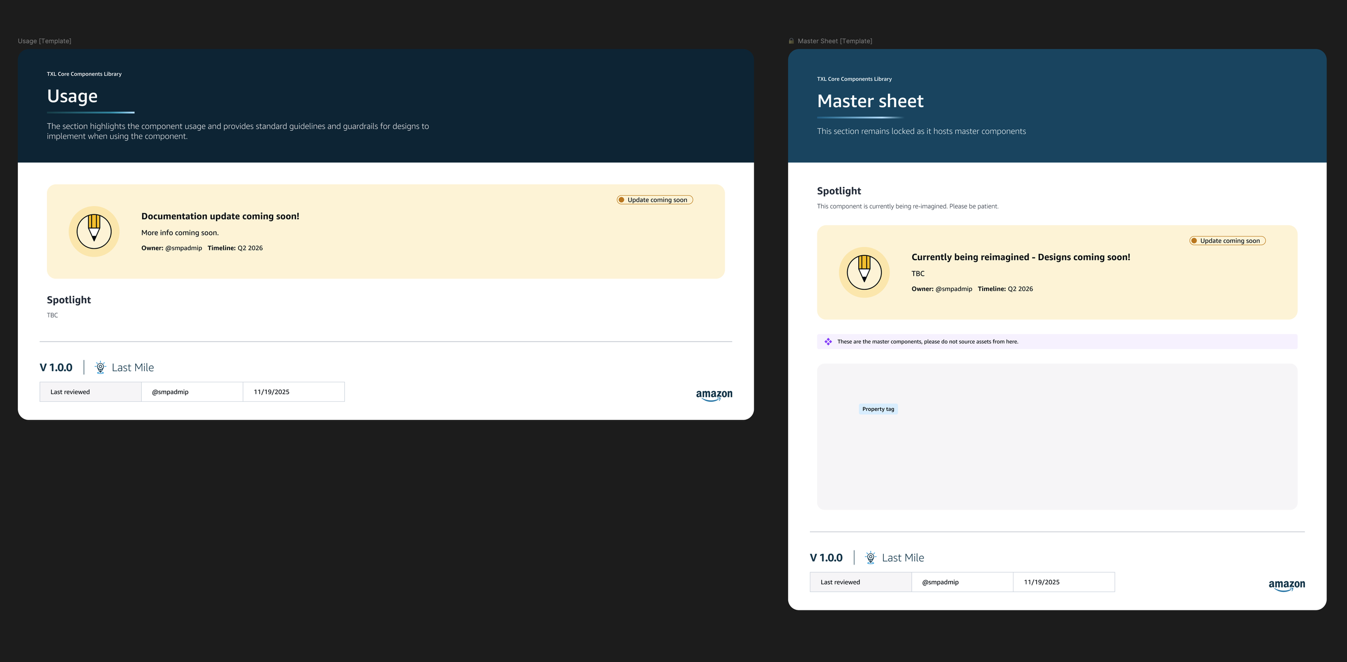Click the grey component placeholder area
Image resolution: width=1347 pixels, height=662 pixels.
tap(1057, 437)
